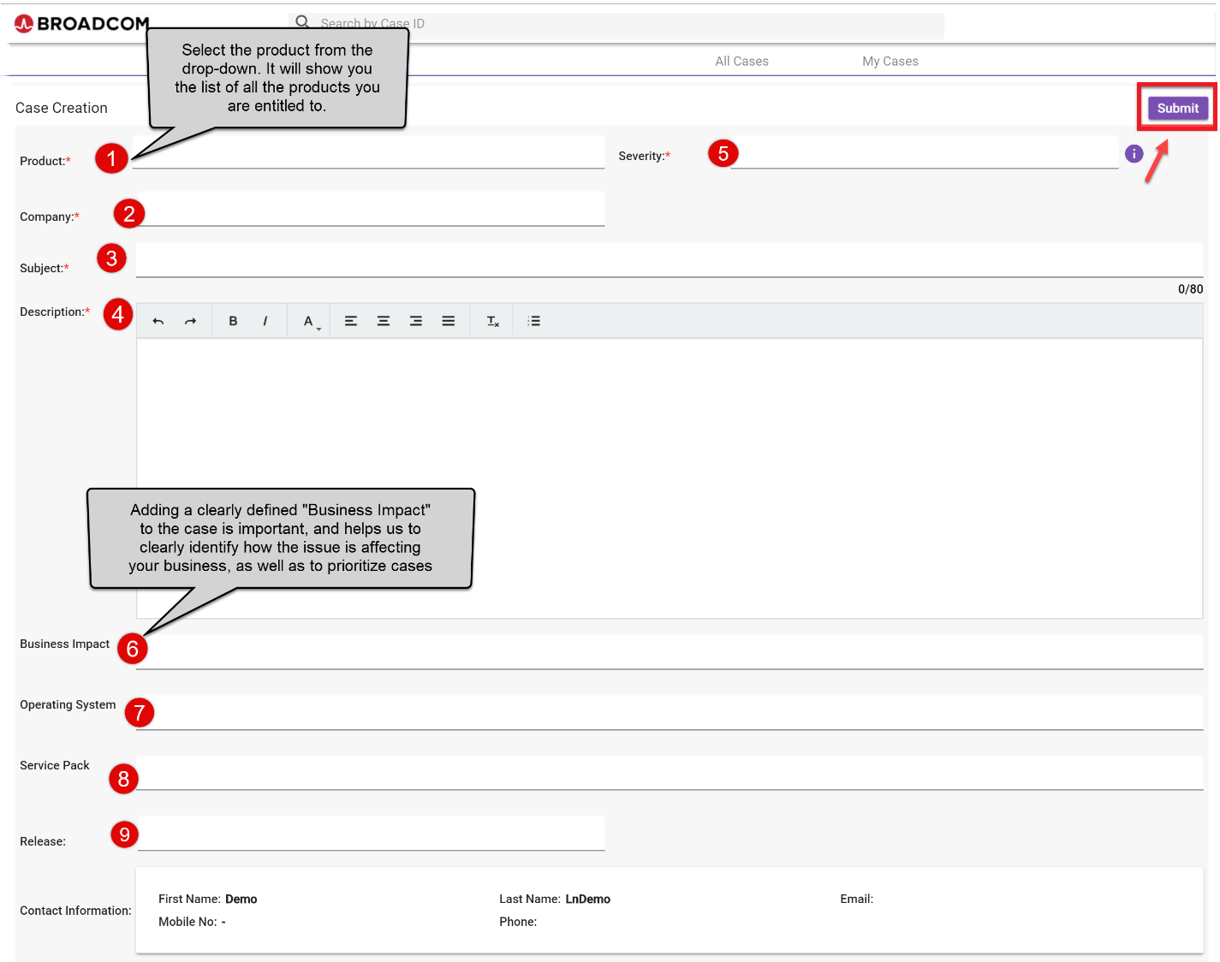Click the search magnifier icon
The image size is (1220, 962).
(x=302, y=22)
